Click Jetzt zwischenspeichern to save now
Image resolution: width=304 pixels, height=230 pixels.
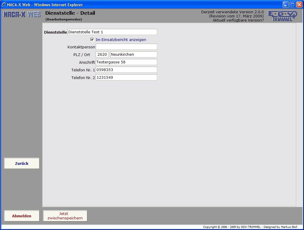click(65, 216)
